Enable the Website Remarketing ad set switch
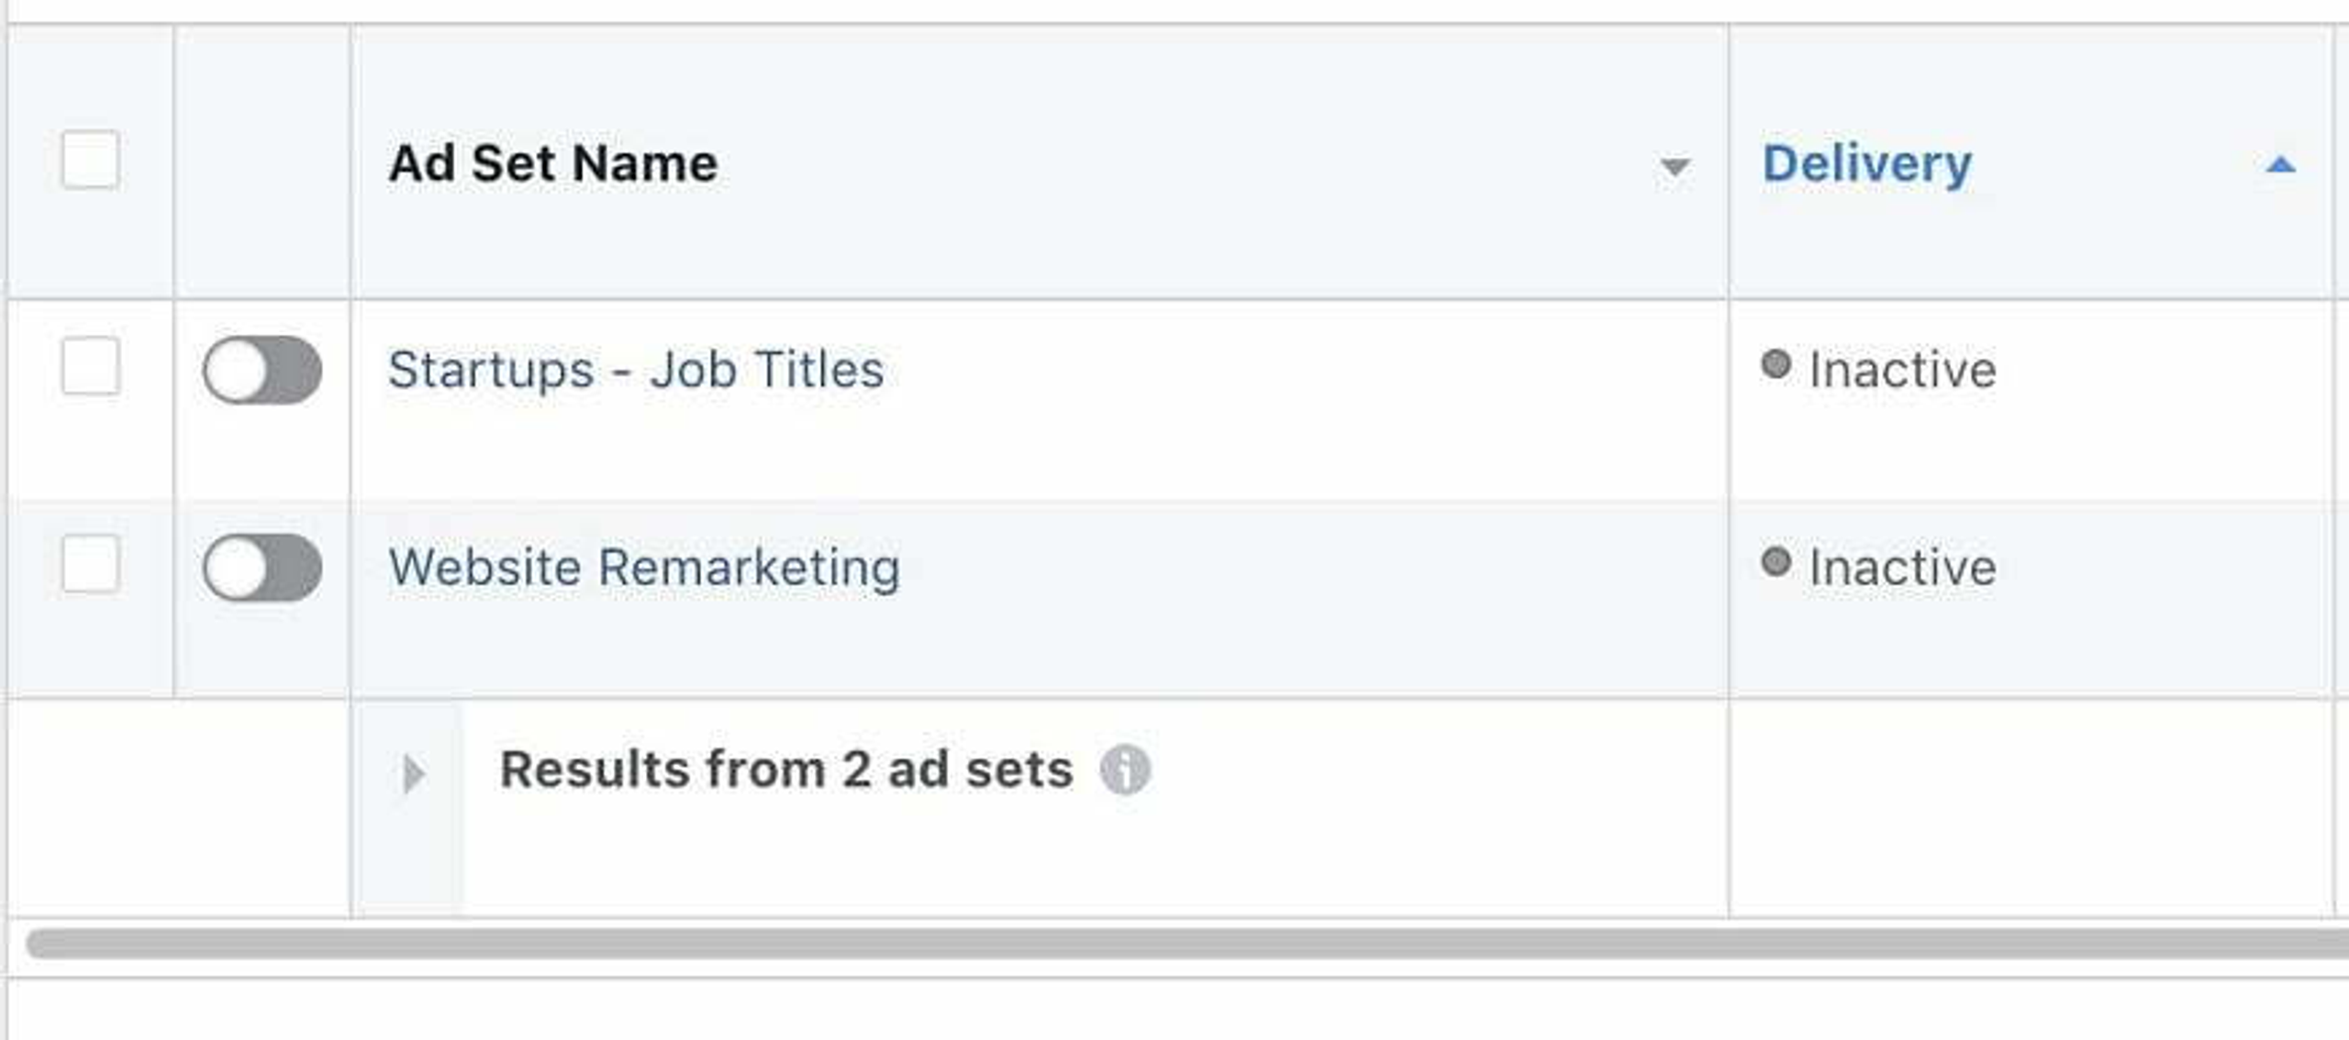 [262, 567]
